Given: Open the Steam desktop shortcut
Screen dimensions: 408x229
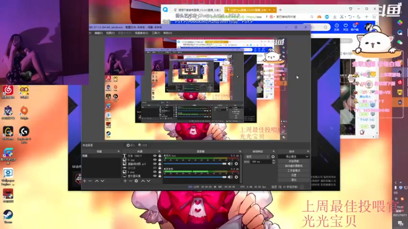Looking at the screenshot, I should tap(8, 216).
